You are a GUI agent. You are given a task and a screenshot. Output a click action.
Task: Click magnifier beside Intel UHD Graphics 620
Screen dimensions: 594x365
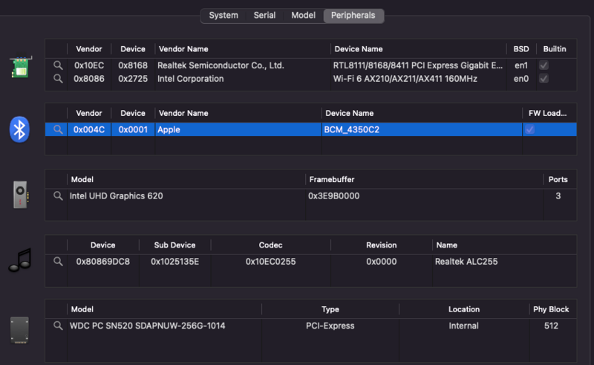click(57, 196)
